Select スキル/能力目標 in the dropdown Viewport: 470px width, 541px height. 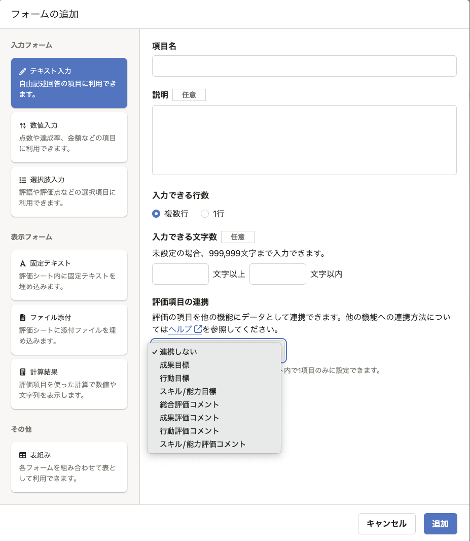[188, 391]
